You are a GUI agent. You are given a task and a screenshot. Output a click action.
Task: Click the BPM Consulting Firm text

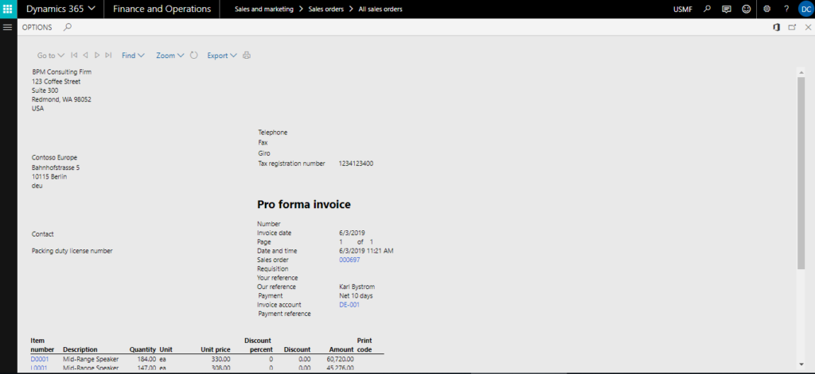[x=62, y=72]
